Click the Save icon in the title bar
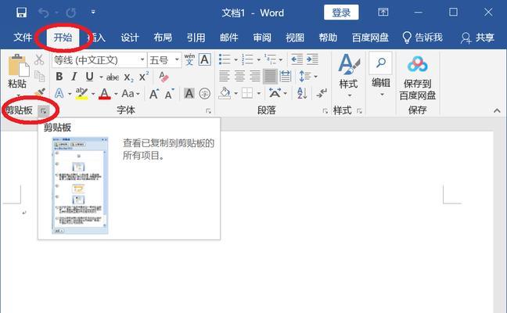507x313 pixels. point(21,13)
